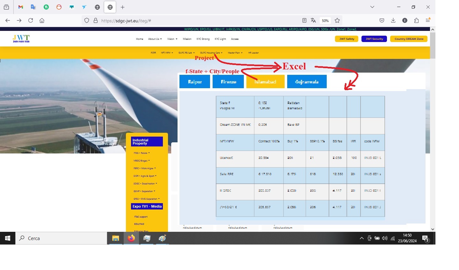This screenshot has height=270, width=459.
Task: Open the KYC Strong menu item
Action: pyautogui.click(x=203, y=39)
